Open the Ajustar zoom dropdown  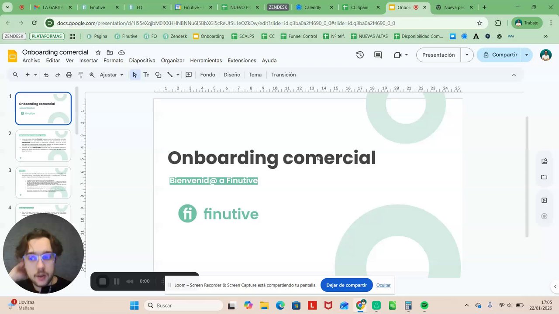click(x=111, y=75)
